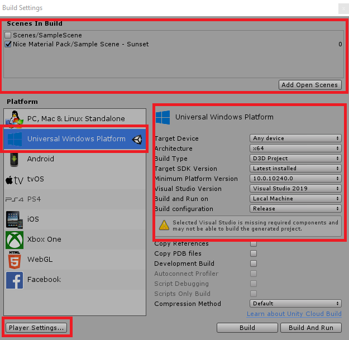Click the Scenes In Build heading

(x=35, y=23)
